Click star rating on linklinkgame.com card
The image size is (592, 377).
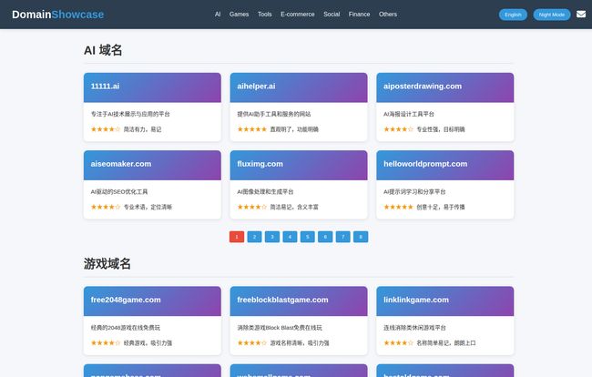[398, 342]
